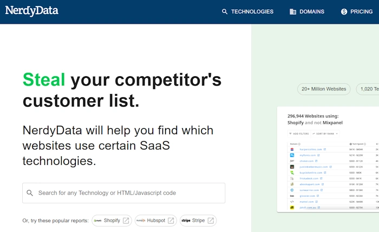This screenshot has height=232, width=379.
Task: Click the harpercollins.com domain link
Action: [x=311, y=149]
